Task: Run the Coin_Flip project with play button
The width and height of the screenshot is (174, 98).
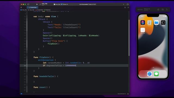Action: click(x=37, y=4)
